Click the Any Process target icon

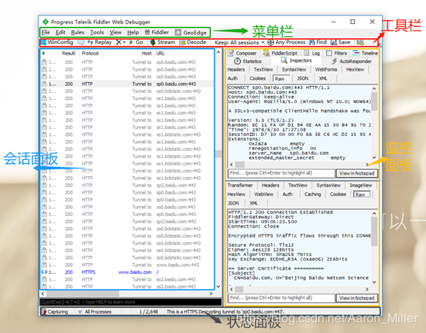(x=271, y=42)
